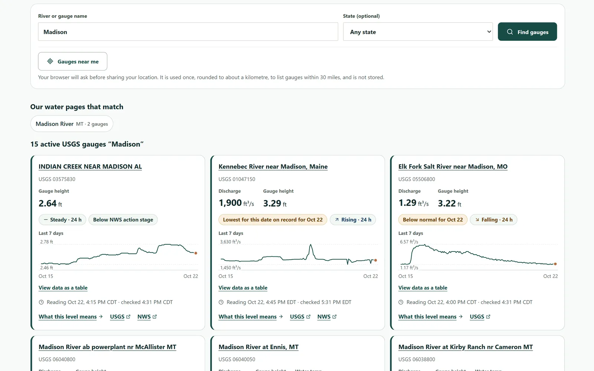This screenshot has width=594, height=371.
Task: Click clock icon beside Kennebec reading time
Action: (x=221, y=302)
